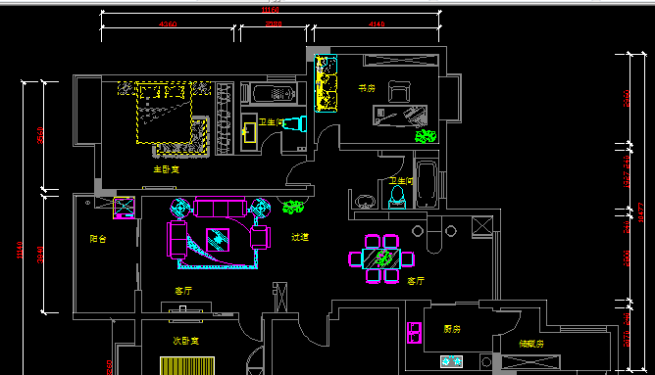Click the 3260 dimension near bottom left
Viewport: 655px width, 375px height.
(x=110, y=367)
